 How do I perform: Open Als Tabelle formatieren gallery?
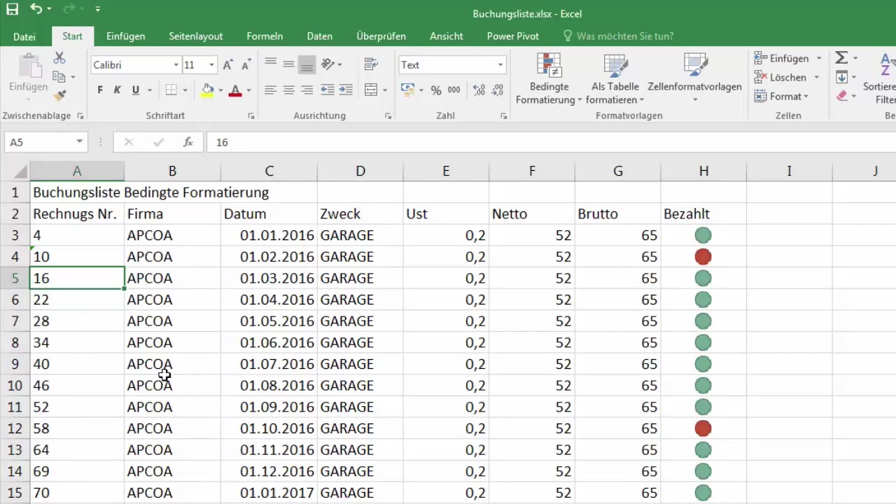click(x=615, y=78)
